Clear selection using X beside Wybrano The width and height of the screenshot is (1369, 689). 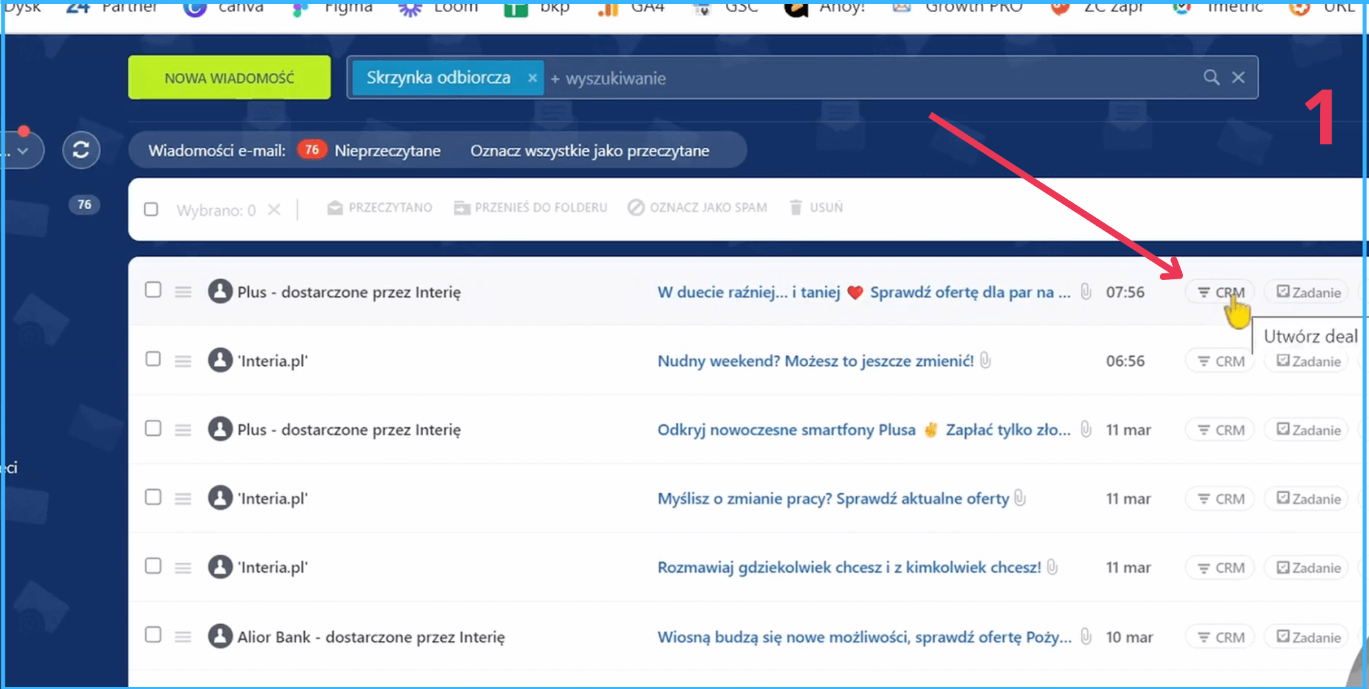click(x=274, y=210)
